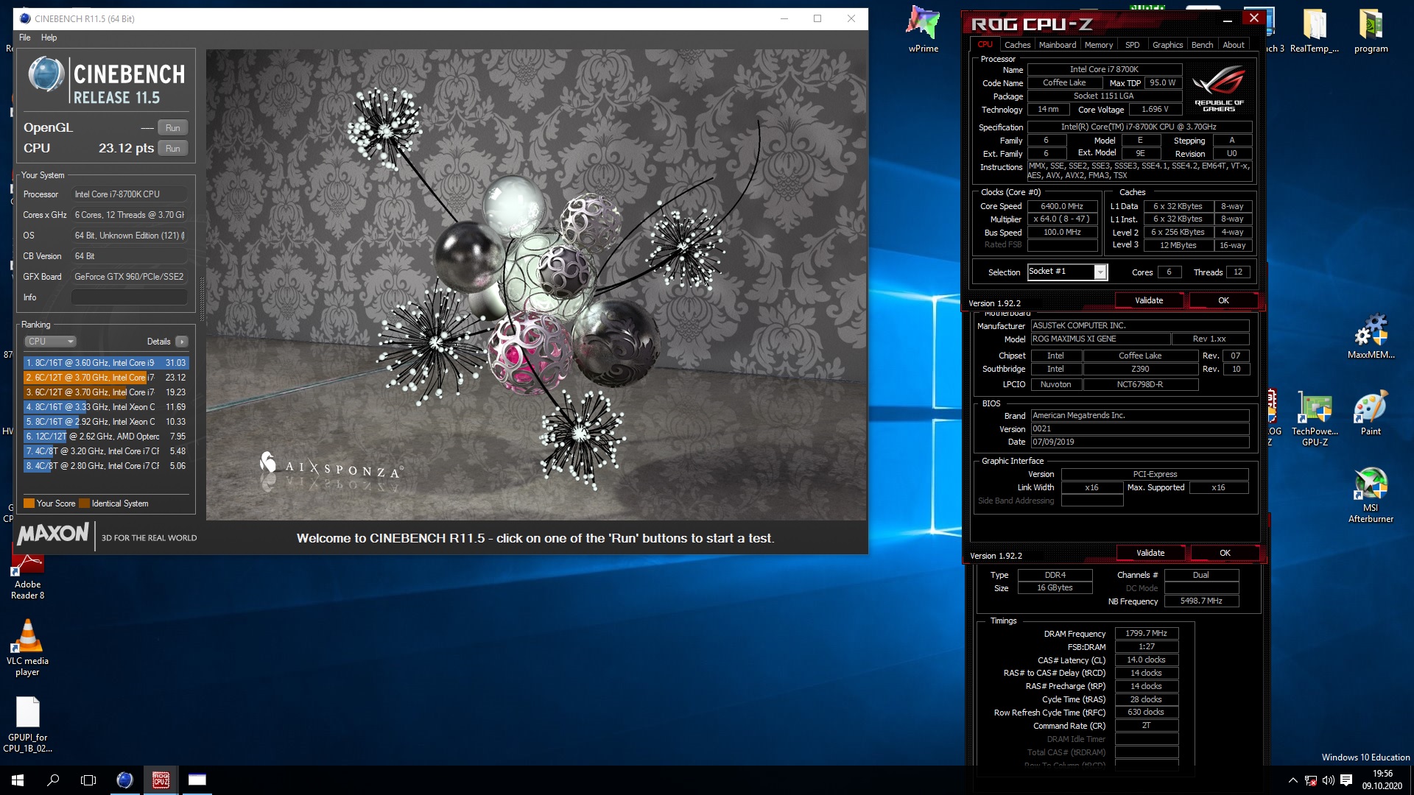Screen dimensions: 1414x795
Task: Show hidden tray icons chevron
Action: [x=1292, y=780]
